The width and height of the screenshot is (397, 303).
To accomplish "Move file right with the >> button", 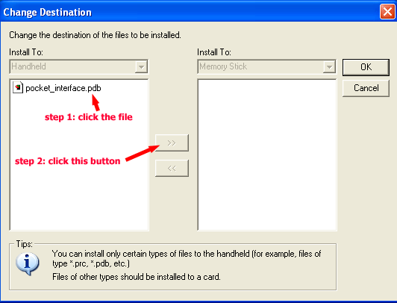I will click(172, 143).
